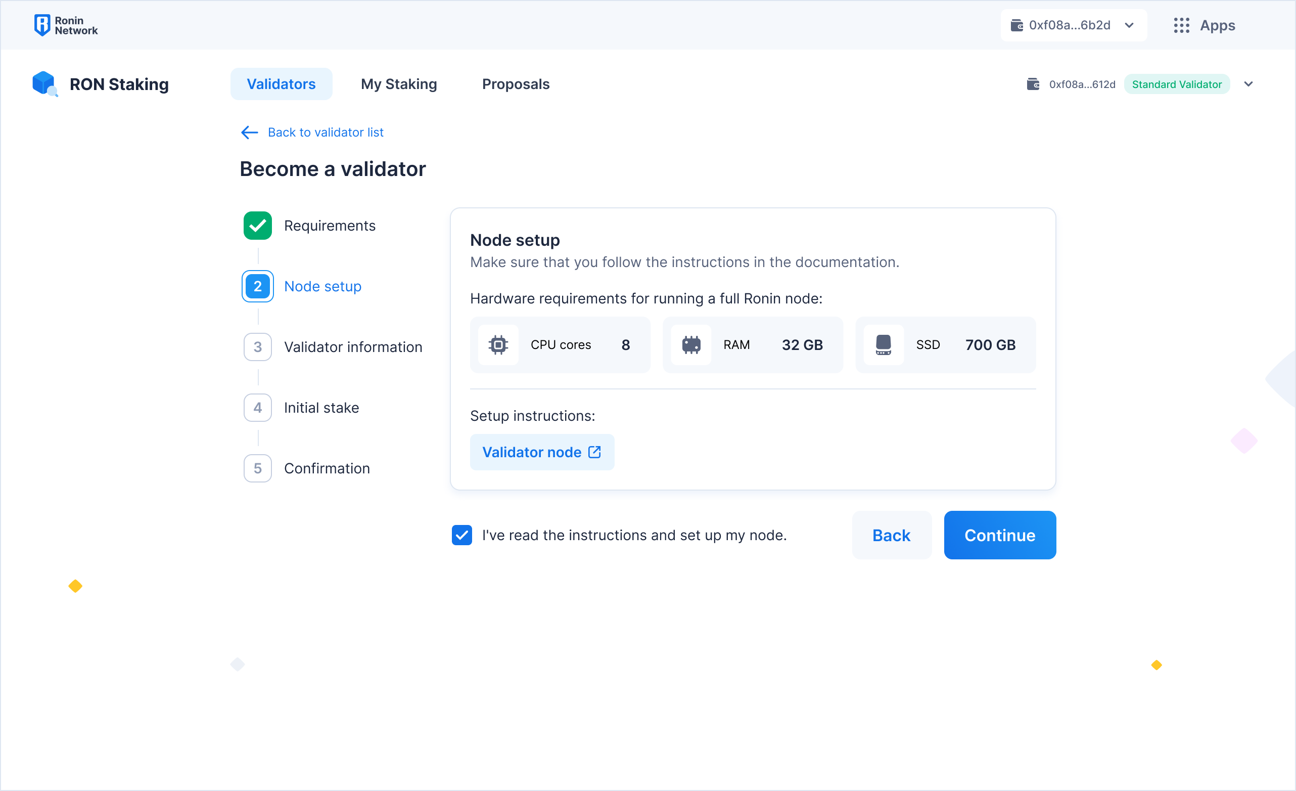Select the Validators tab
The image size is (1296, 791).
pos(281,84)
